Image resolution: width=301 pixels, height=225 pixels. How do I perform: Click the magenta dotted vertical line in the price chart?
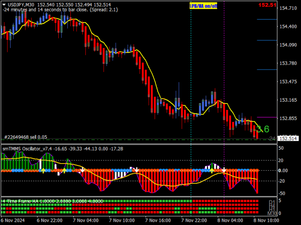(224, 72)
